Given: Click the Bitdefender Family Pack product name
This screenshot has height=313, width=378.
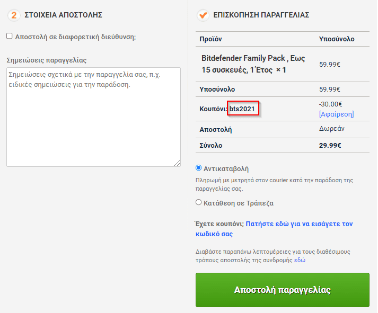Looking at the screenshot, I should (253, 64).
